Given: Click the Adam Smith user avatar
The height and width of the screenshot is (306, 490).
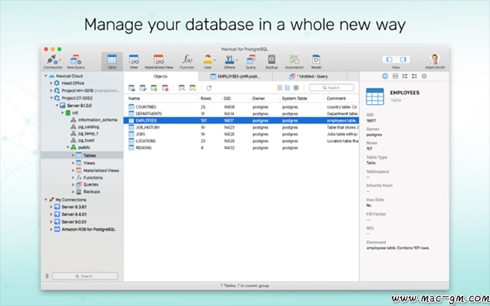Looking at the screenshot, I should [x=435, y=59].
